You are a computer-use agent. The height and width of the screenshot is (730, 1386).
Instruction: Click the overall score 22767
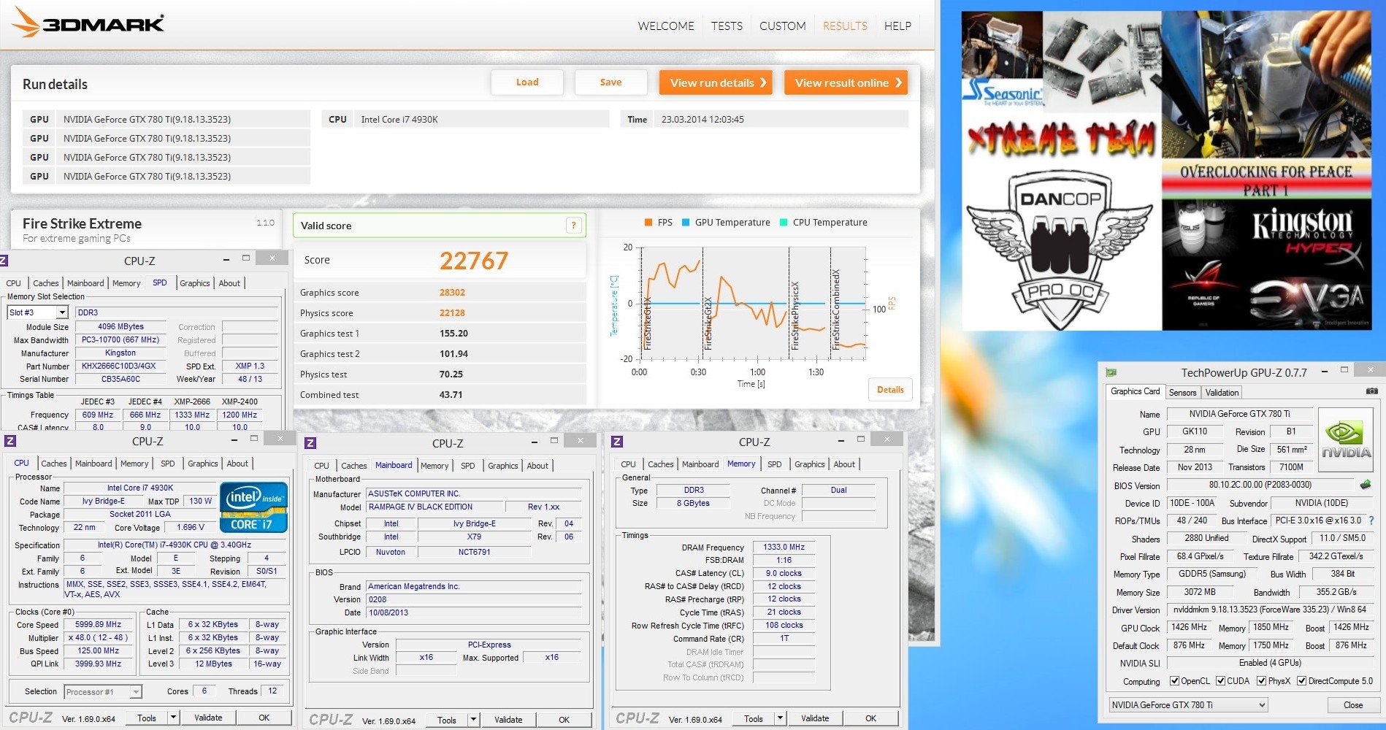click(x=474, y=261)
